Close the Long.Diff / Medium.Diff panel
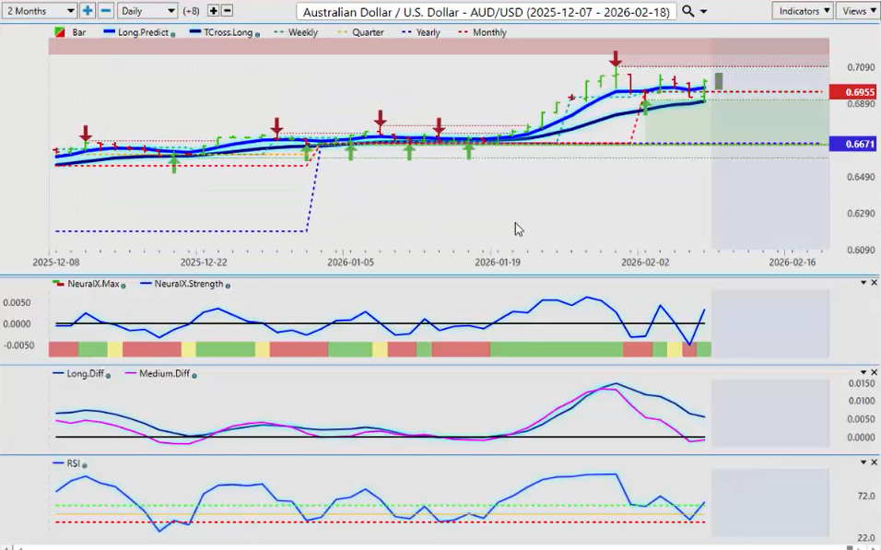This screenshot has width=881, height=550. tap(874, 373)
